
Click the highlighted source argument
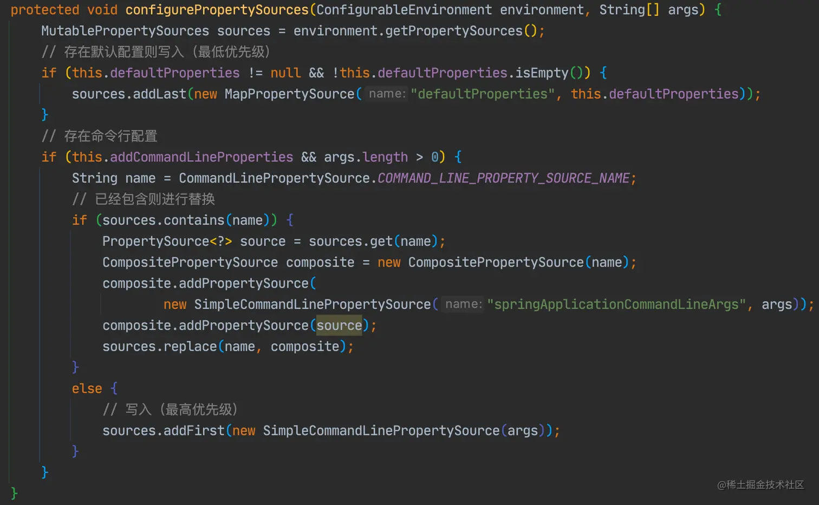pos(339,326)
